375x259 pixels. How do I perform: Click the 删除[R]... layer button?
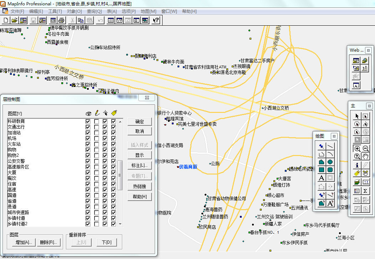(48, 242)
